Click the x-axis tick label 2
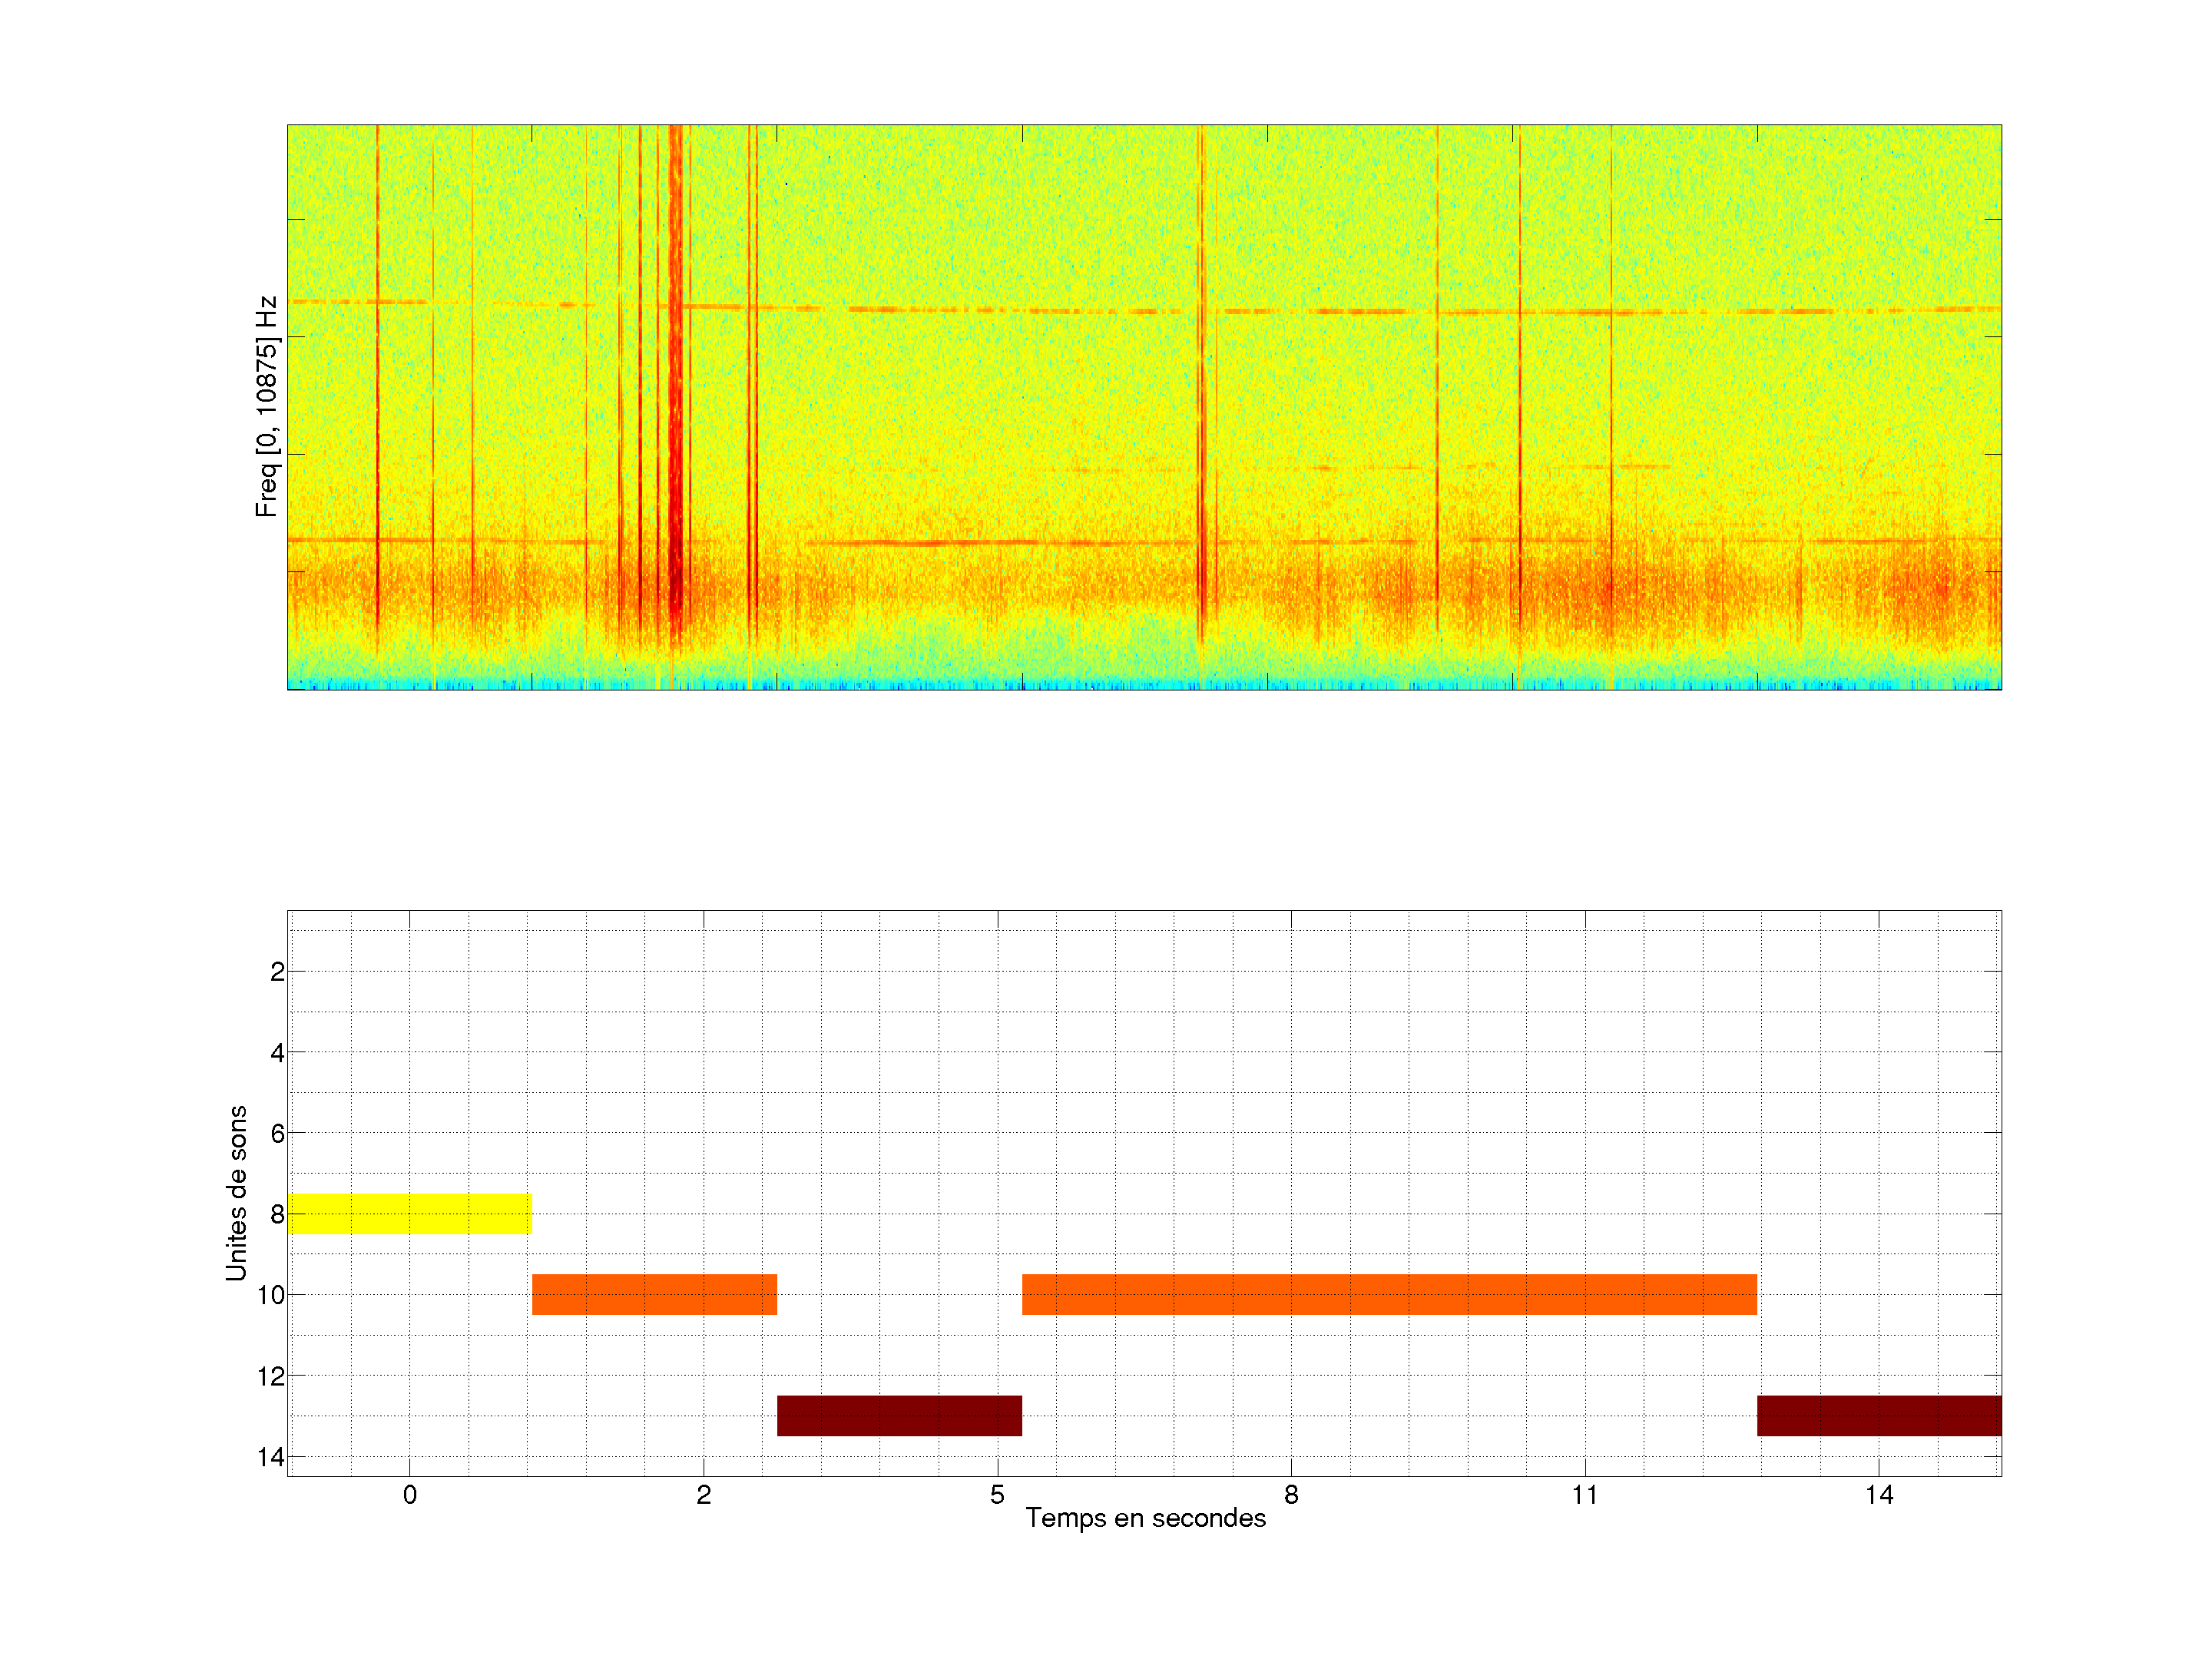 pos(704,1495)
